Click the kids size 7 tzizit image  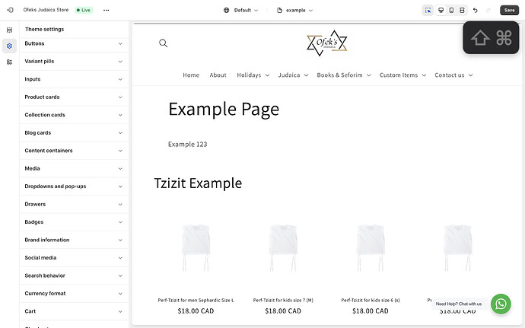tap(283, 247)
